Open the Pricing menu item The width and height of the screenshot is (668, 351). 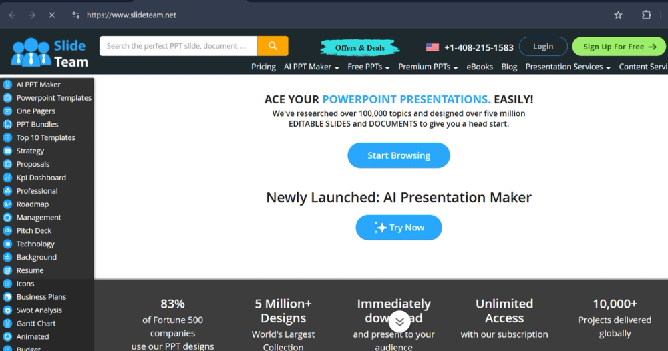(x=263, y=67)
